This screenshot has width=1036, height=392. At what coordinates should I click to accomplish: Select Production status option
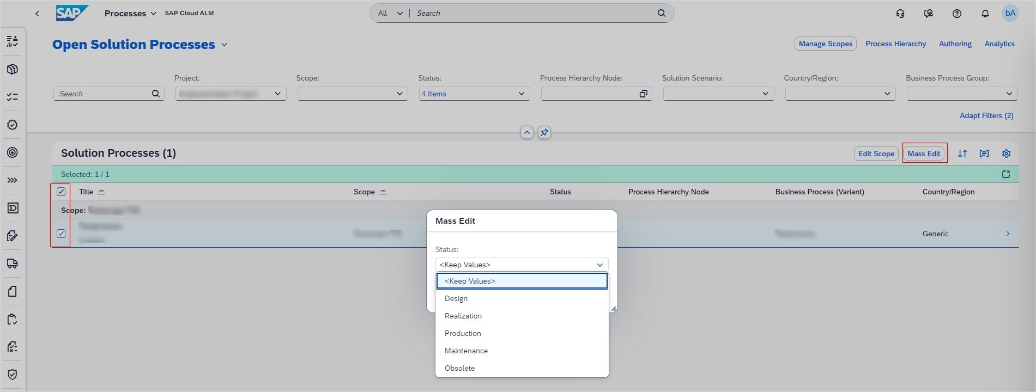pos(463,333)
